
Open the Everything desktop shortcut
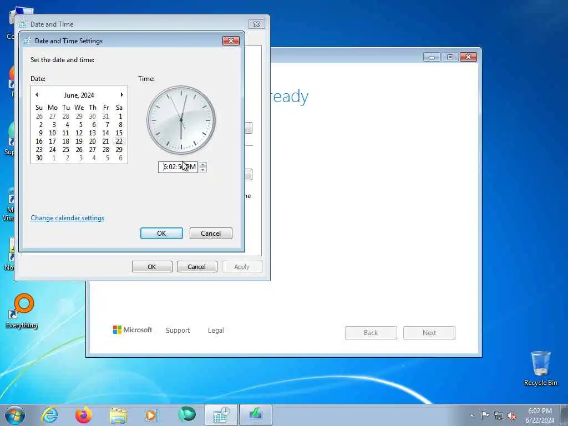[x=22, y=311]
